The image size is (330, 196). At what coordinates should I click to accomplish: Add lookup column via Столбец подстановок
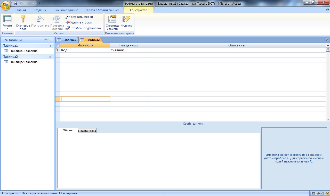[84, 28]
